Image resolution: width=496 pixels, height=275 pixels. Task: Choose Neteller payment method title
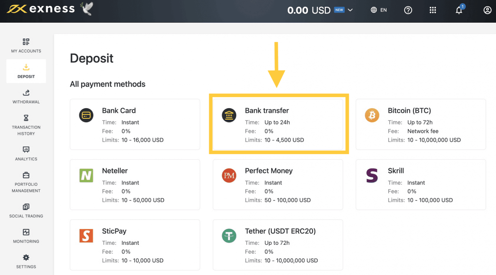point(115,171)
